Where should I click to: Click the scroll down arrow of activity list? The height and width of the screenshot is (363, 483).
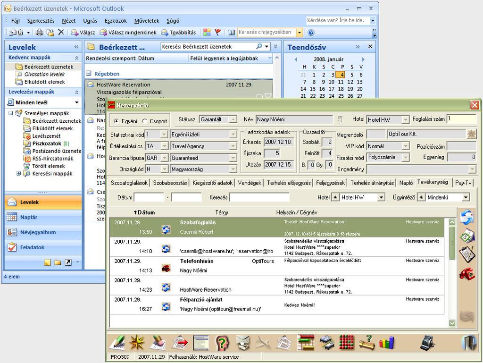[452, 323]
